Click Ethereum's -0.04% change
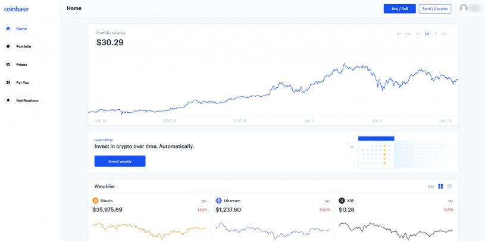This screenshot has width=485, height=241. [324, 210]
